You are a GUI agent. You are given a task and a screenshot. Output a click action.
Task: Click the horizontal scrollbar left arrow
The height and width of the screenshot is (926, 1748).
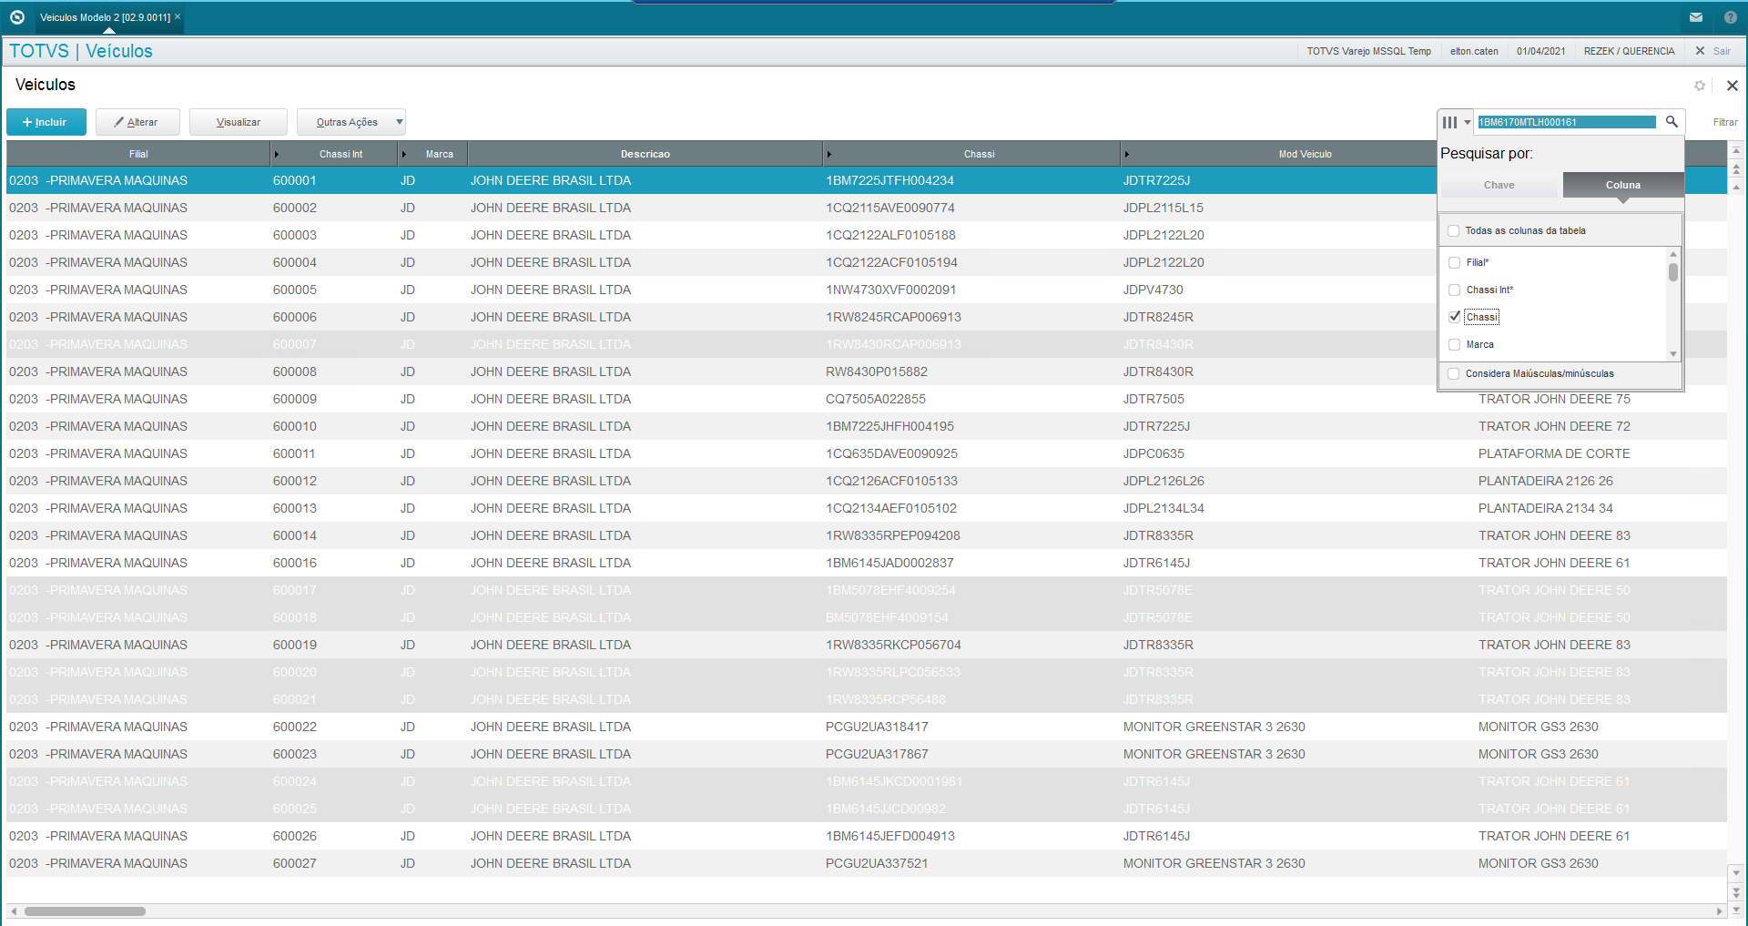click(x=14, y=911)
